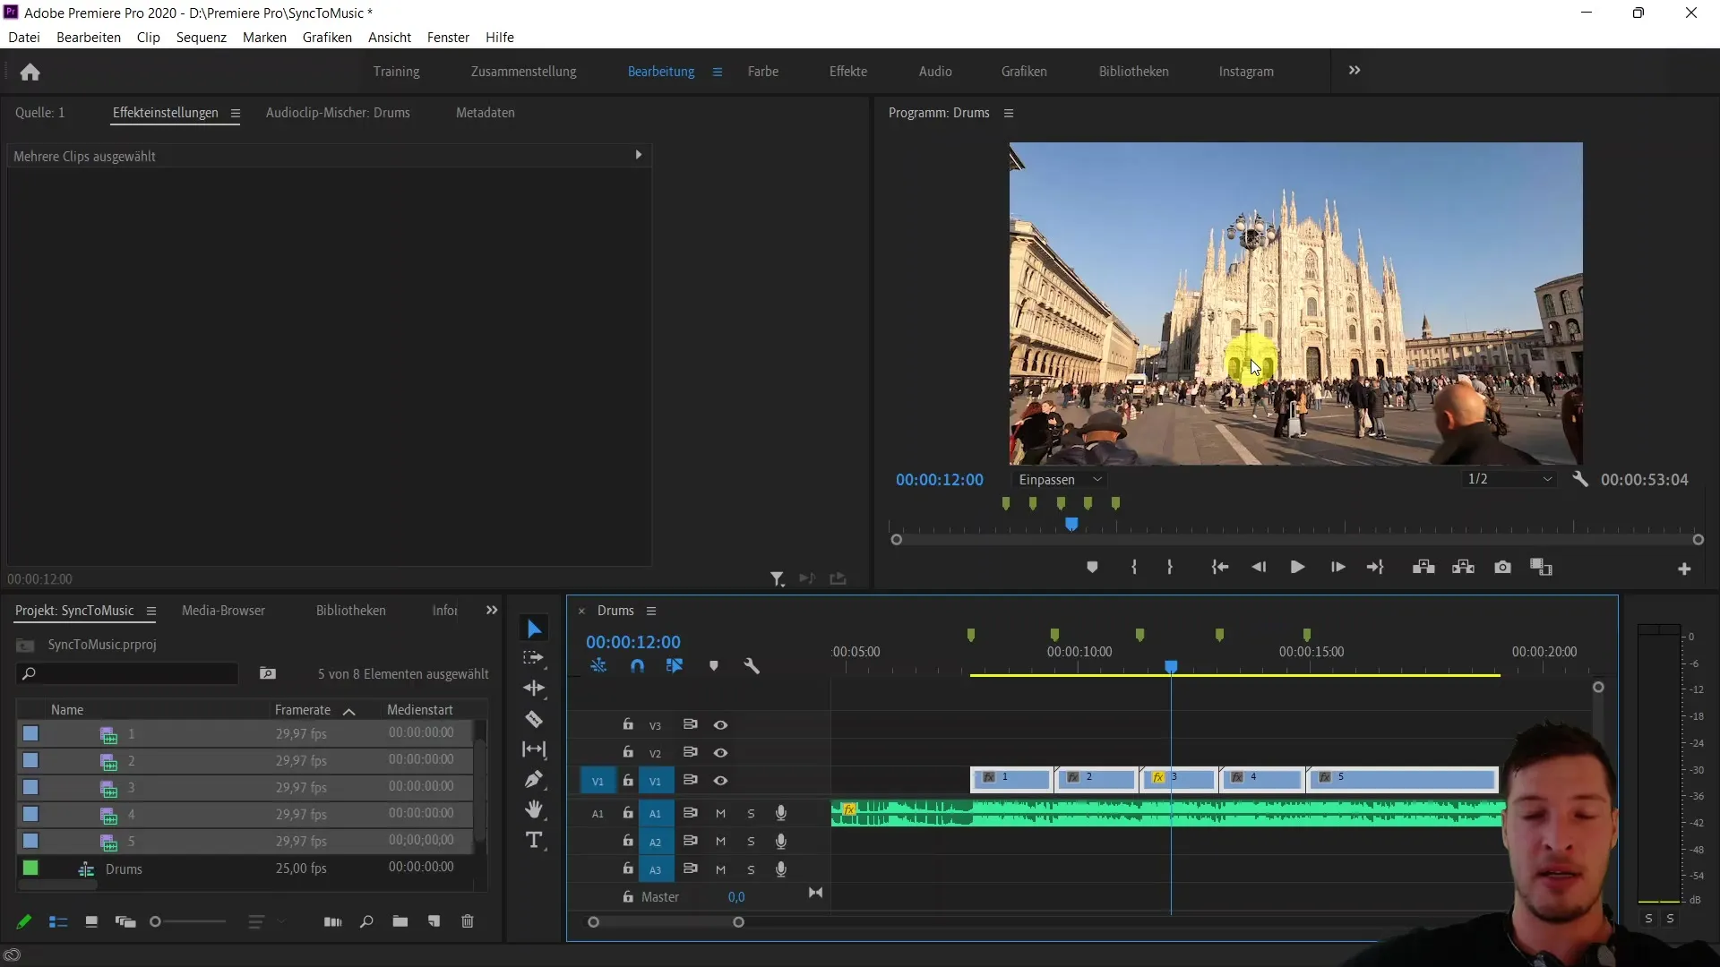Open the Marken menu
1720x967 pixels.
coord(264,38)
